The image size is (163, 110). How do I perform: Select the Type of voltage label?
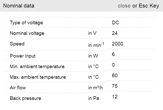[x=26, y=23]
